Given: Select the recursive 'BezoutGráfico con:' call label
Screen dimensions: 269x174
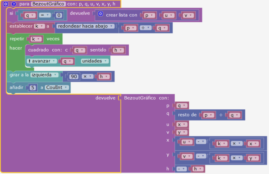Looking at the screenshot, I should (x=146, y=98).
